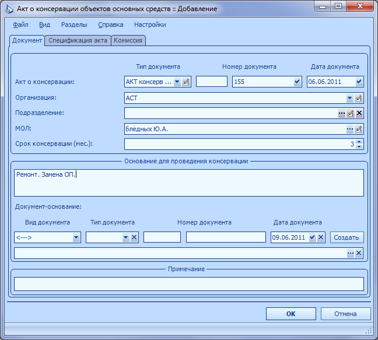
Task: Toggle checkmark in date 06.06.2011 field
Action: pyautogui.click(x=359, y=82)
